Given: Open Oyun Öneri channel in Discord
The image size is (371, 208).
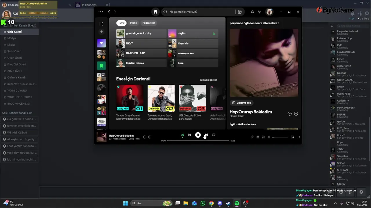Looking at the screenshot, I should 19,58.
